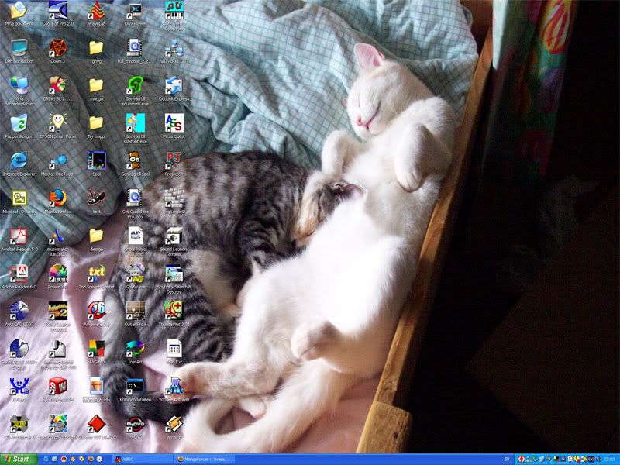Open the Pizza Quest AGS shortcut
Screen dimensions: 620x465
(174, 123)
